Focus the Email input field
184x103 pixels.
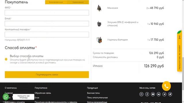tap(47, 23)
